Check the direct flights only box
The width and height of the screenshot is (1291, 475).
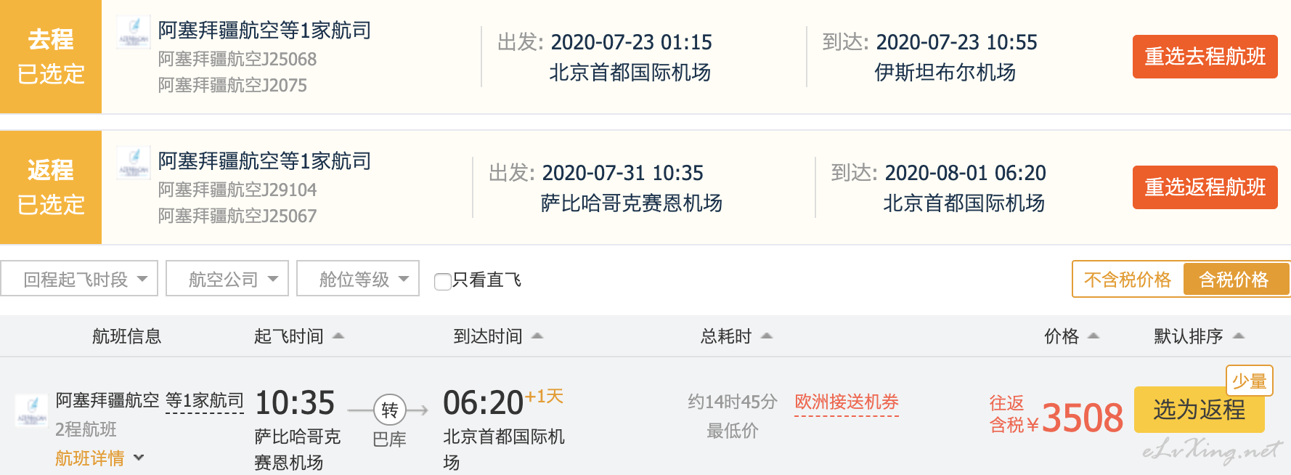(x=442, y=281)
